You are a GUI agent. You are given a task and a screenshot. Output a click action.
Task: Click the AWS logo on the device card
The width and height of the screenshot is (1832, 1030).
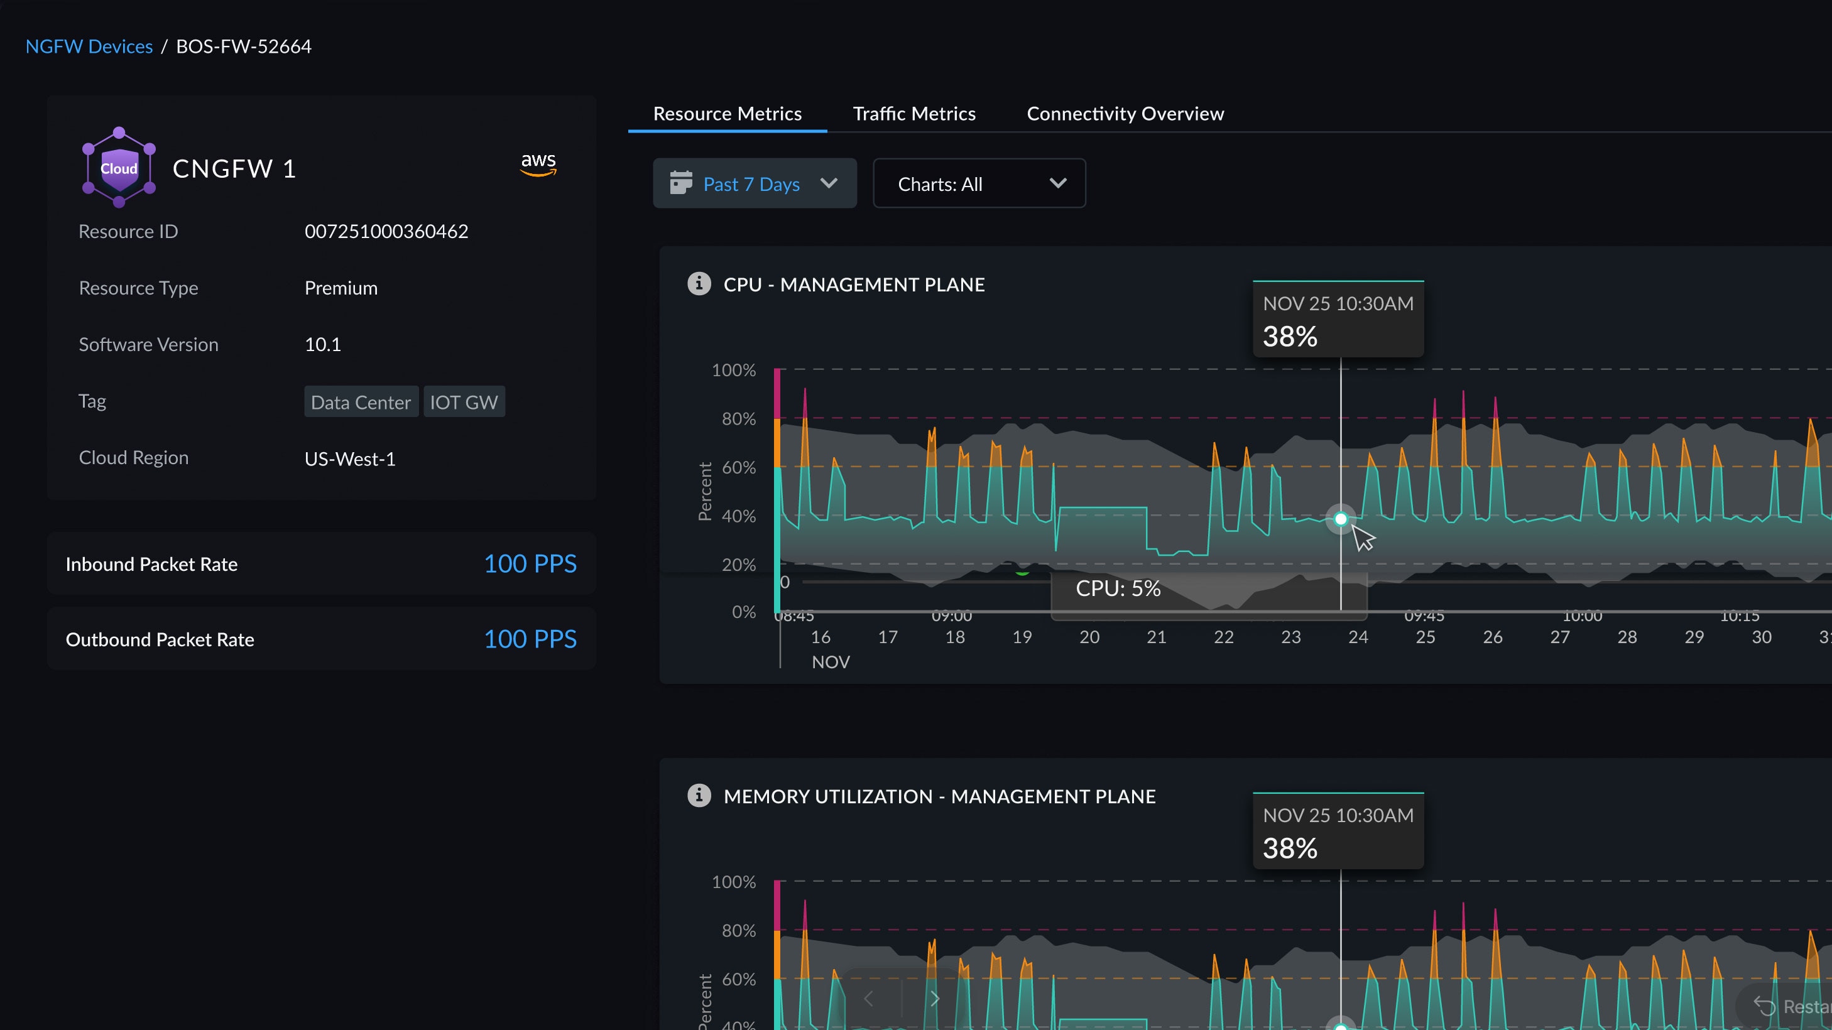coord(538,165)
